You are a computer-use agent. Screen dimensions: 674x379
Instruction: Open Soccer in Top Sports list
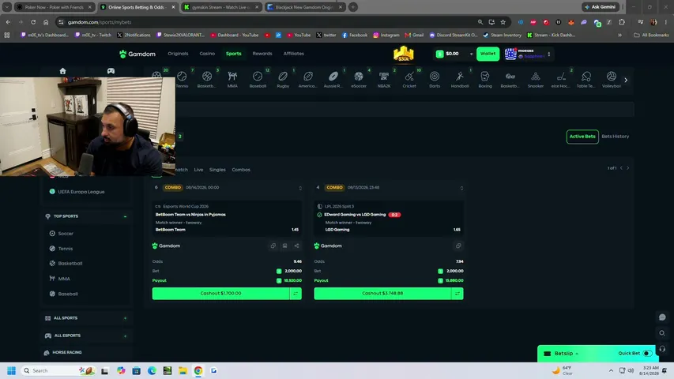point(66,234)
